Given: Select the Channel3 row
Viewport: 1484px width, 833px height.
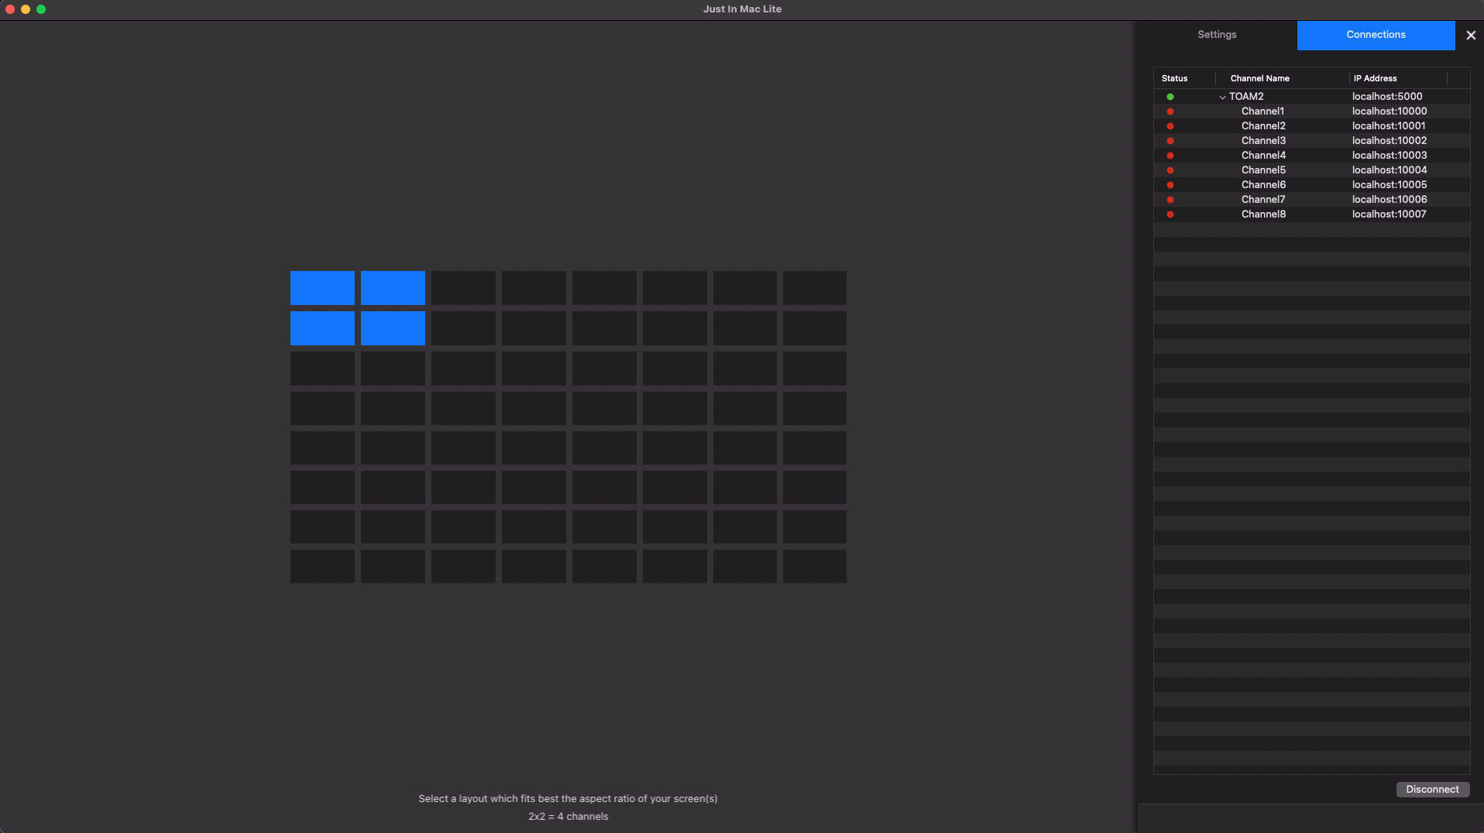Looking at the screenshot, I should click(x=1262, y=141).
